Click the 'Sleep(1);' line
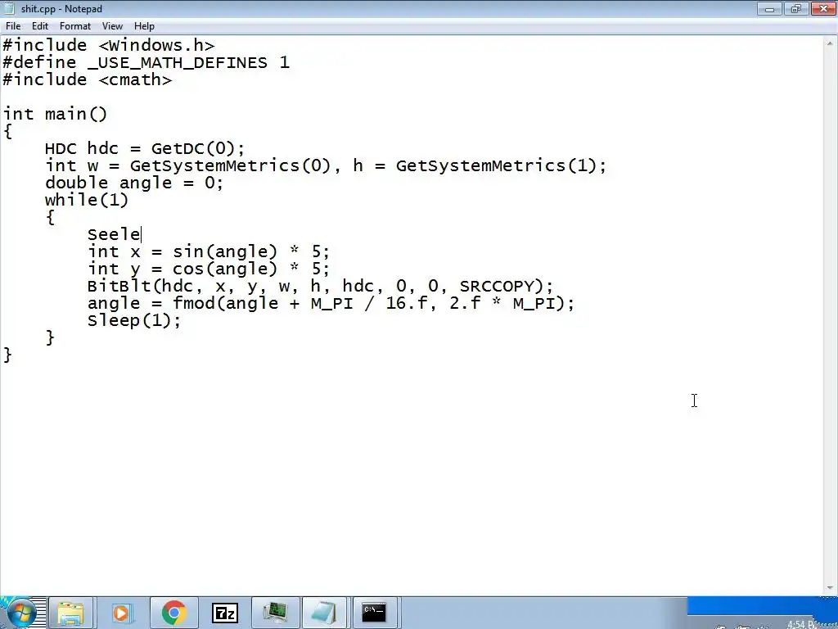 (134, 320)
